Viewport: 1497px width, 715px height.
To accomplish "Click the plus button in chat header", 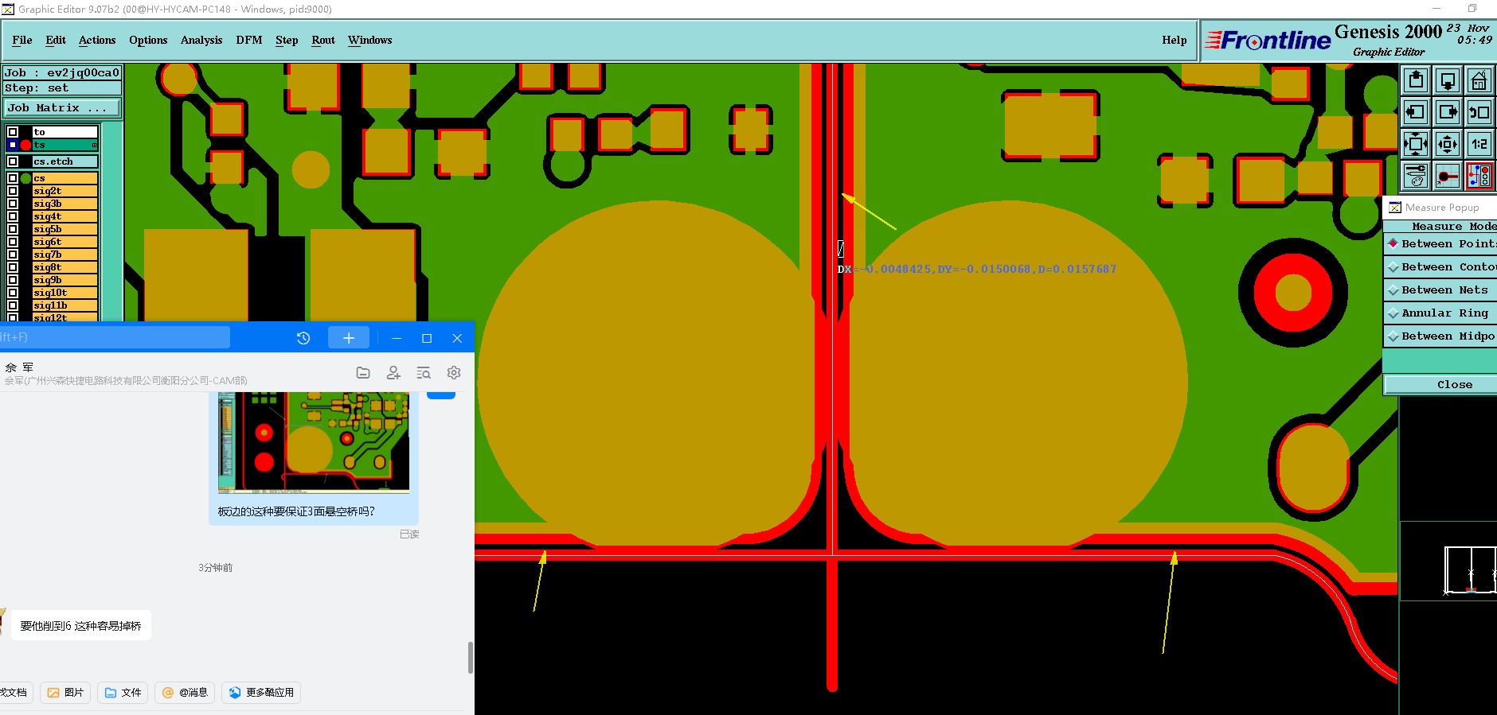I will [349, 338].
